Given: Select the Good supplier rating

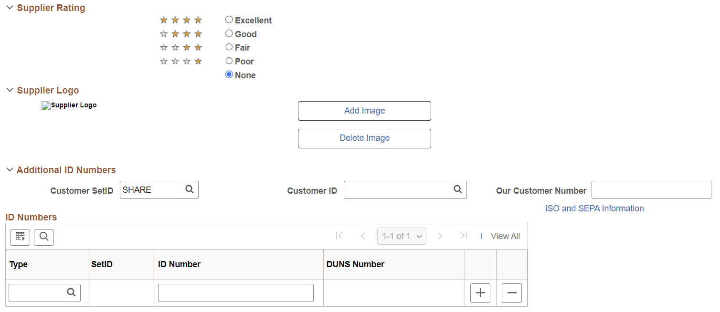Looking at the screenshot, I should (x=229, y=33).
